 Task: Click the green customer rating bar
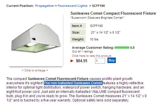click(x=122, y=48)
